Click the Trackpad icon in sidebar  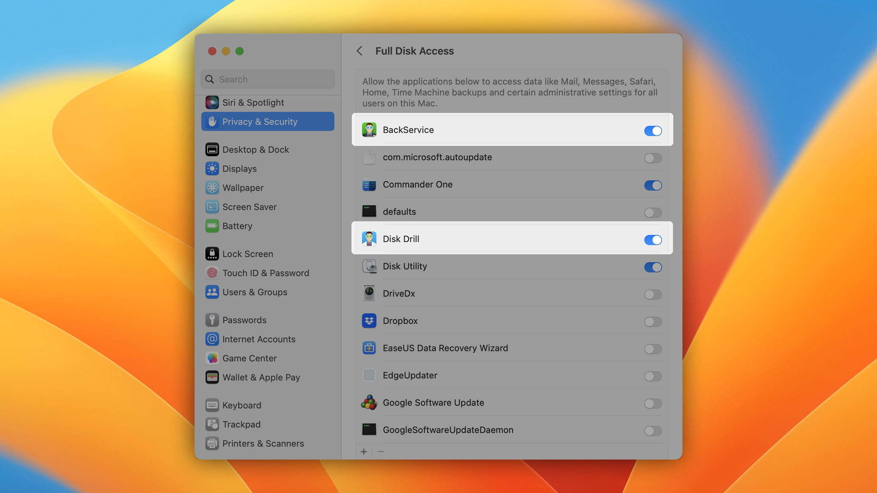(212, 424)
